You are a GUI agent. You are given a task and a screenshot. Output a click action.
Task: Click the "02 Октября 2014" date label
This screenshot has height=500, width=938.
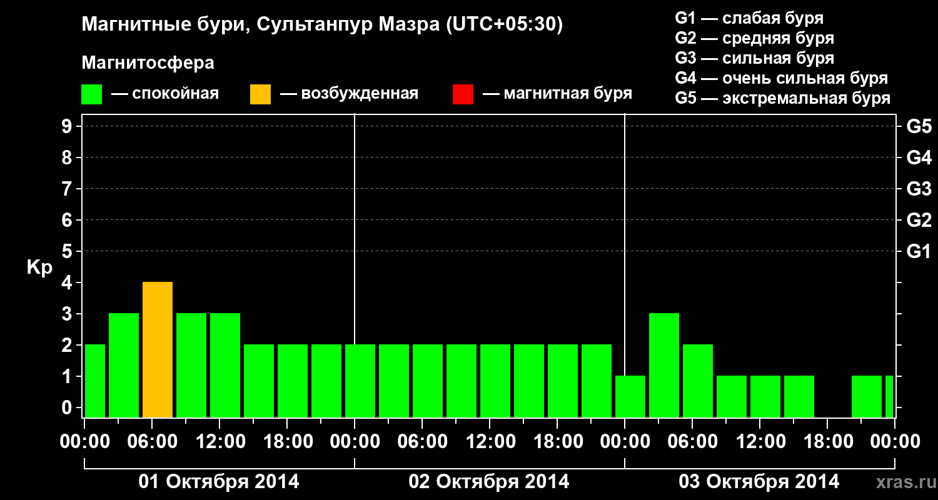click(489, 482)
